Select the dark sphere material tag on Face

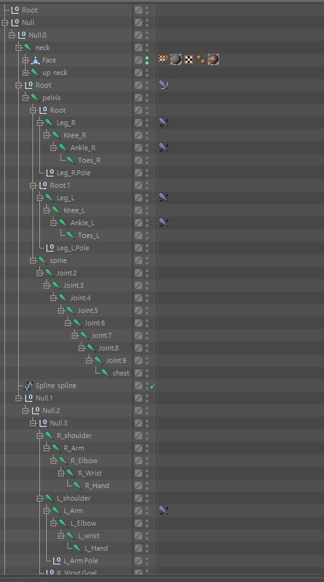[176, 59]
